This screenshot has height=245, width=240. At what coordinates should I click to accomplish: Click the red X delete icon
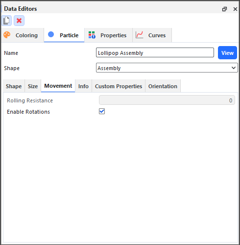click(19, 21)
